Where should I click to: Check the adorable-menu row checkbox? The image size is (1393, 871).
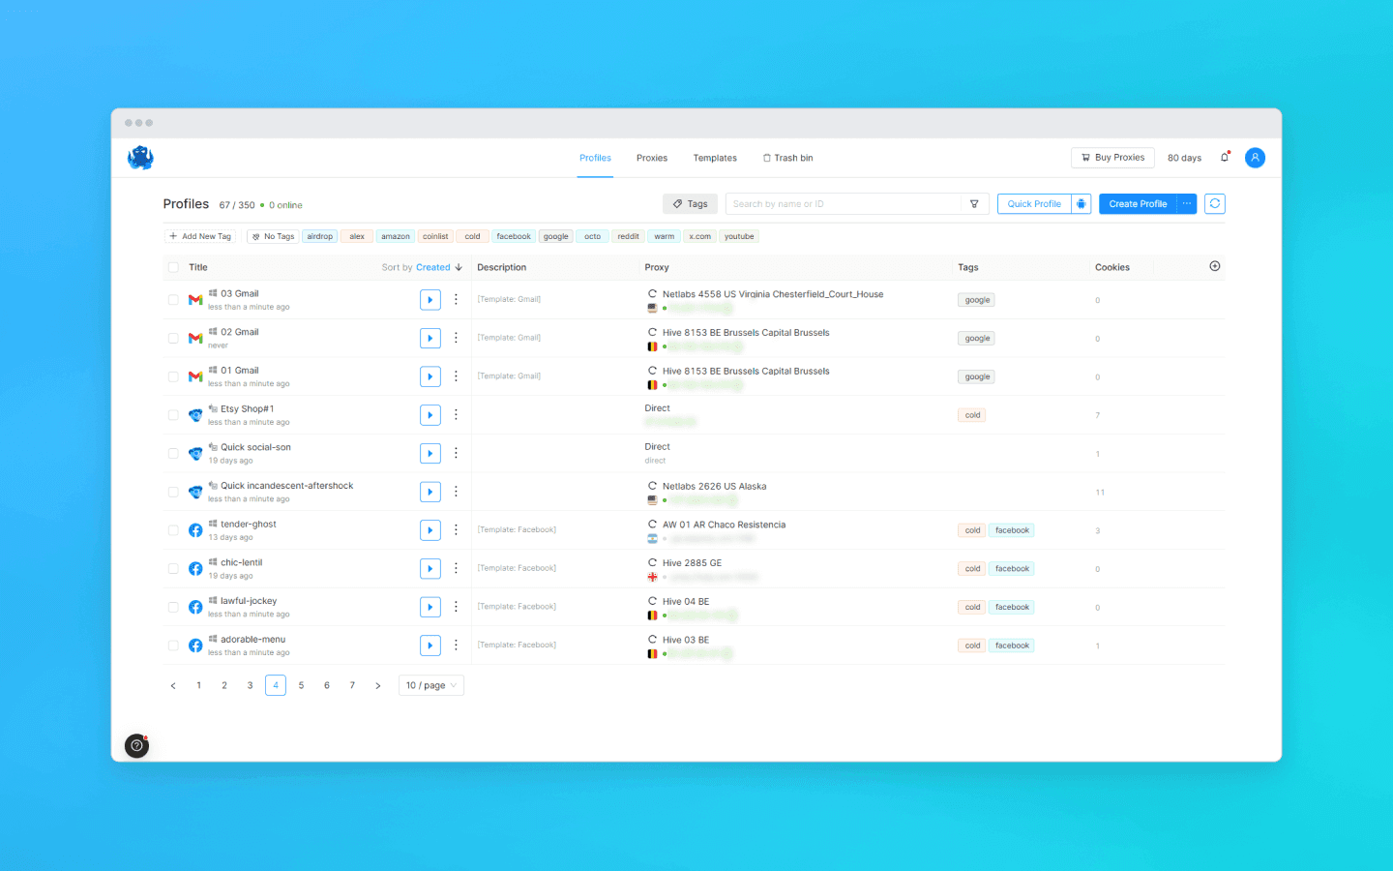173,646
